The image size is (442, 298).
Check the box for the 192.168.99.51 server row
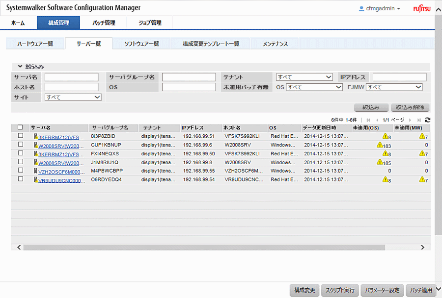[21, 136]
